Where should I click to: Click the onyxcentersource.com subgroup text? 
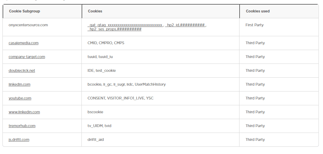coord(28,25)
